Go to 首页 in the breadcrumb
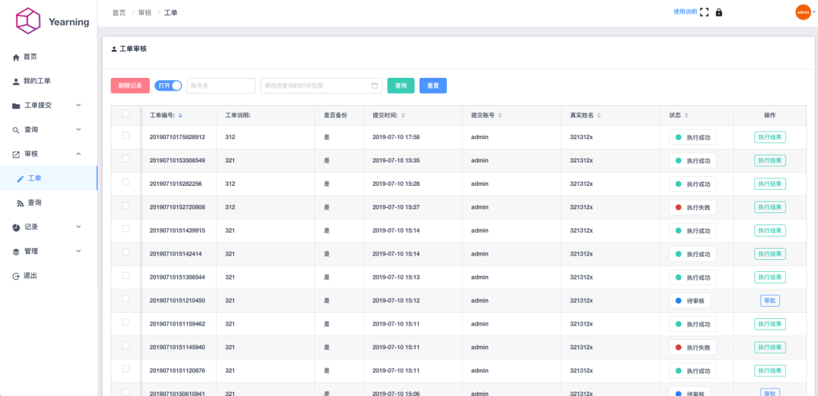The width and height of the screenshot is (818, 396). (x=119, y=13)
